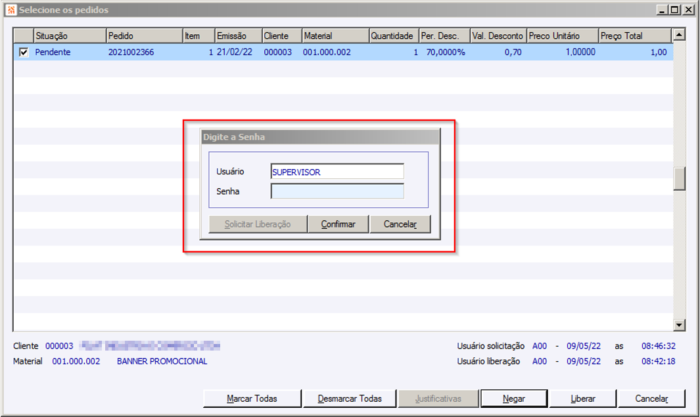
Task: Sort by the Pedido column header
Action: 145,36
